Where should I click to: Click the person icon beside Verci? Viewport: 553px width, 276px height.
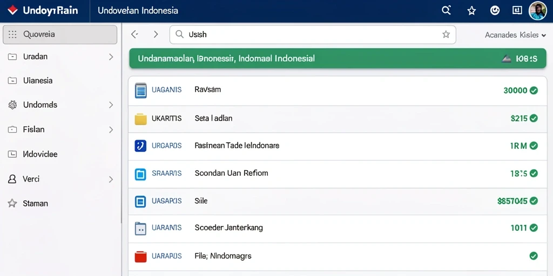[x=12, y=179]
